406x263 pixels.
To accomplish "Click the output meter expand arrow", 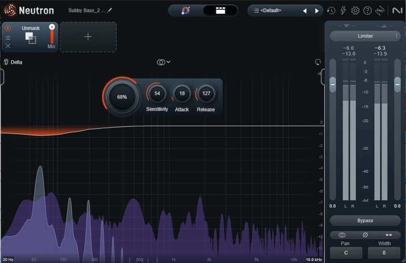I will coord(384,26).
